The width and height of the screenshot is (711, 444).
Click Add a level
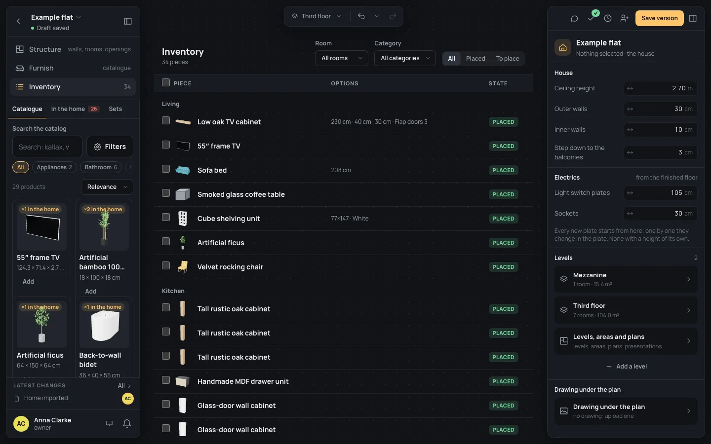626,367
